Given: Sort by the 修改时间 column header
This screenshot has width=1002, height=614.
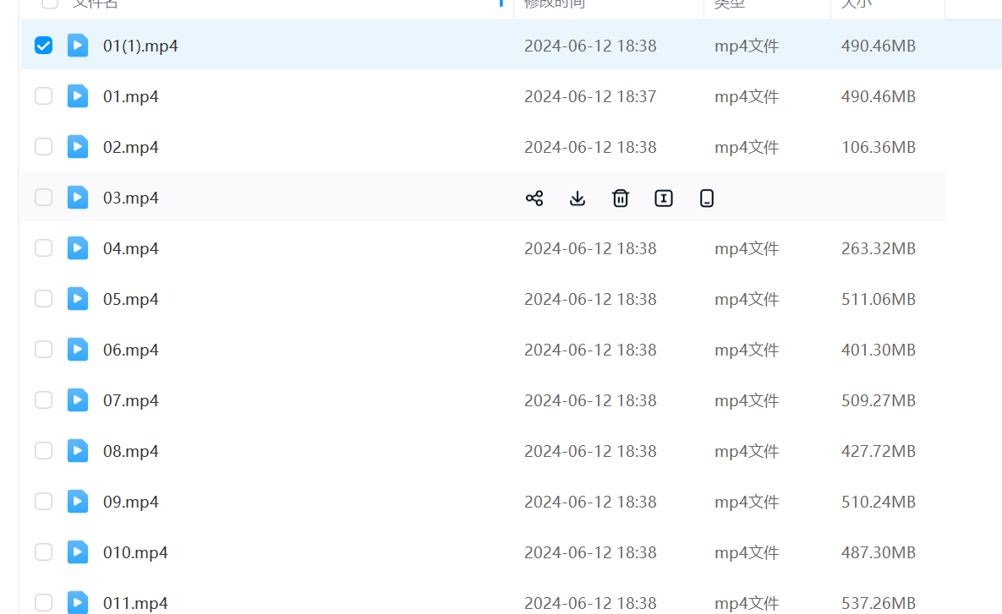Looking at the screenshot, I should [x=554, y=3].
